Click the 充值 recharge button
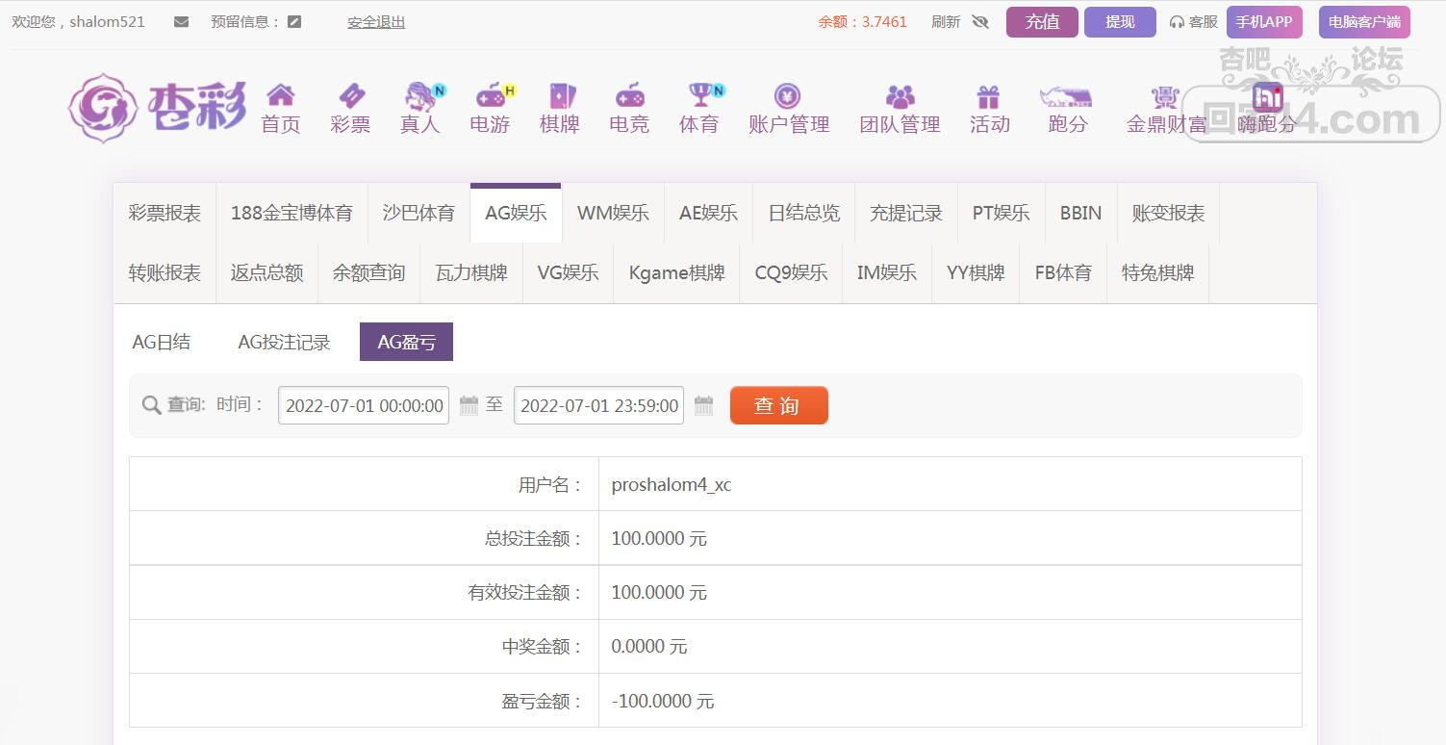 [x=1042, y=22]
